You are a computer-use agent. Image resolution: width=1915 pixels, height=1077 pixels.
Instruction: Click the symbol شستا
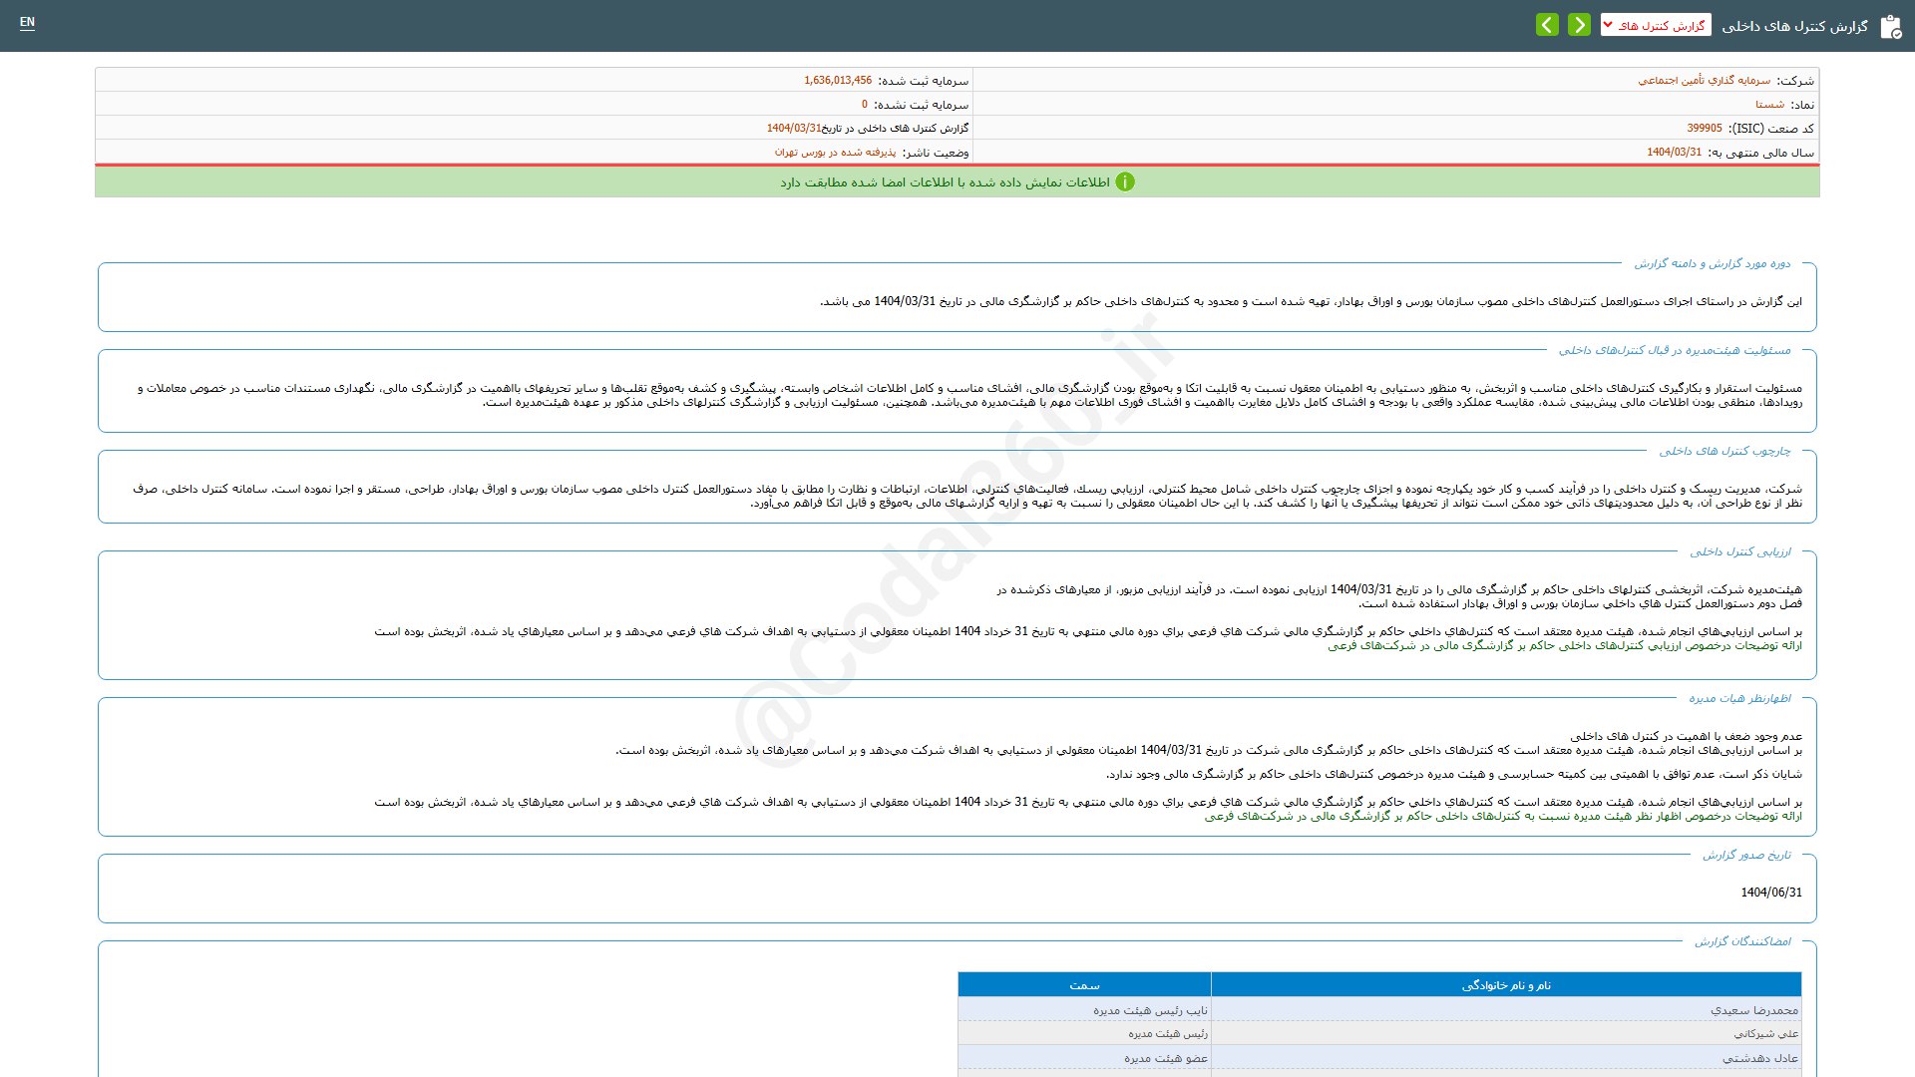(1769, 105)
